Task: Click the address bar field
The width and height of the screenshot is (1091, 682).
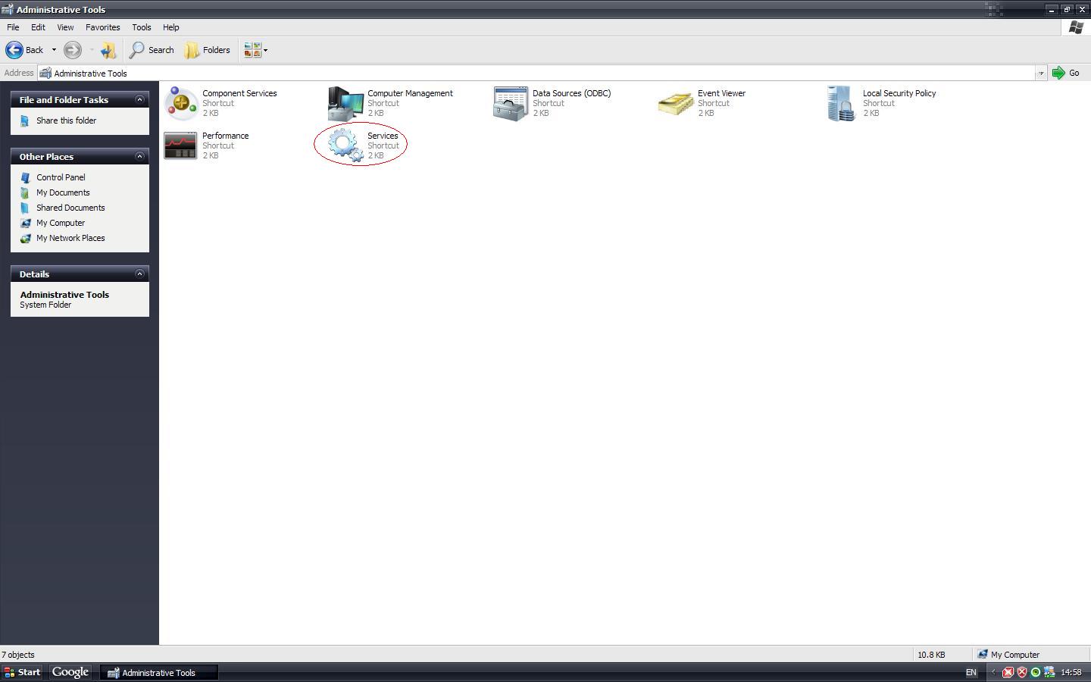Action: coord(538,74)
